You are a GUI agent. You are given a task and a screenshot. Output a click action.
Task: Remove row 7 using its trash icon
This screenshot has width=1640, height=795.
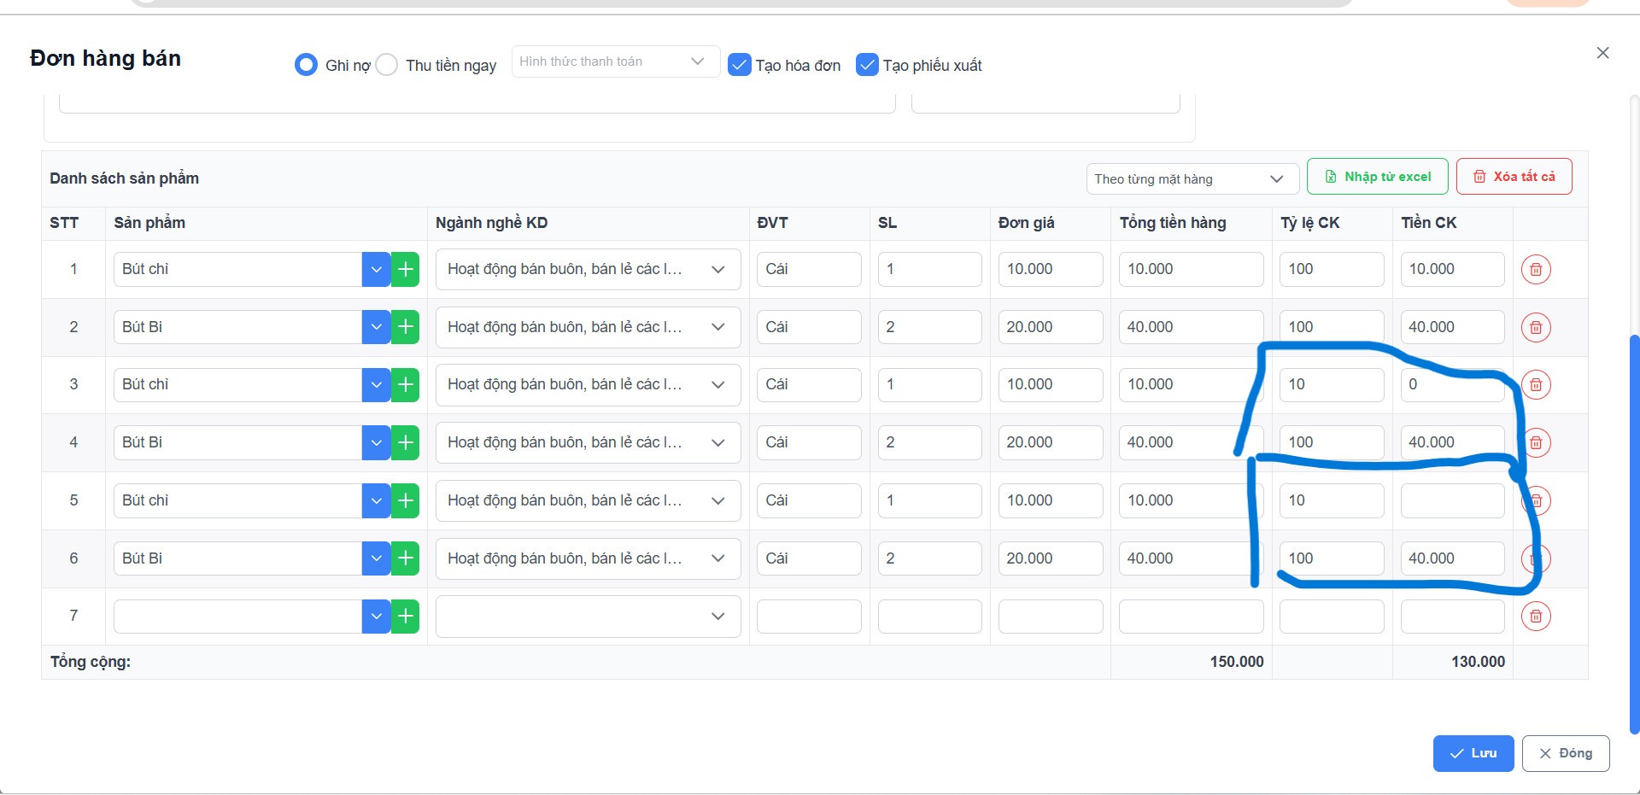point(1535,617)
